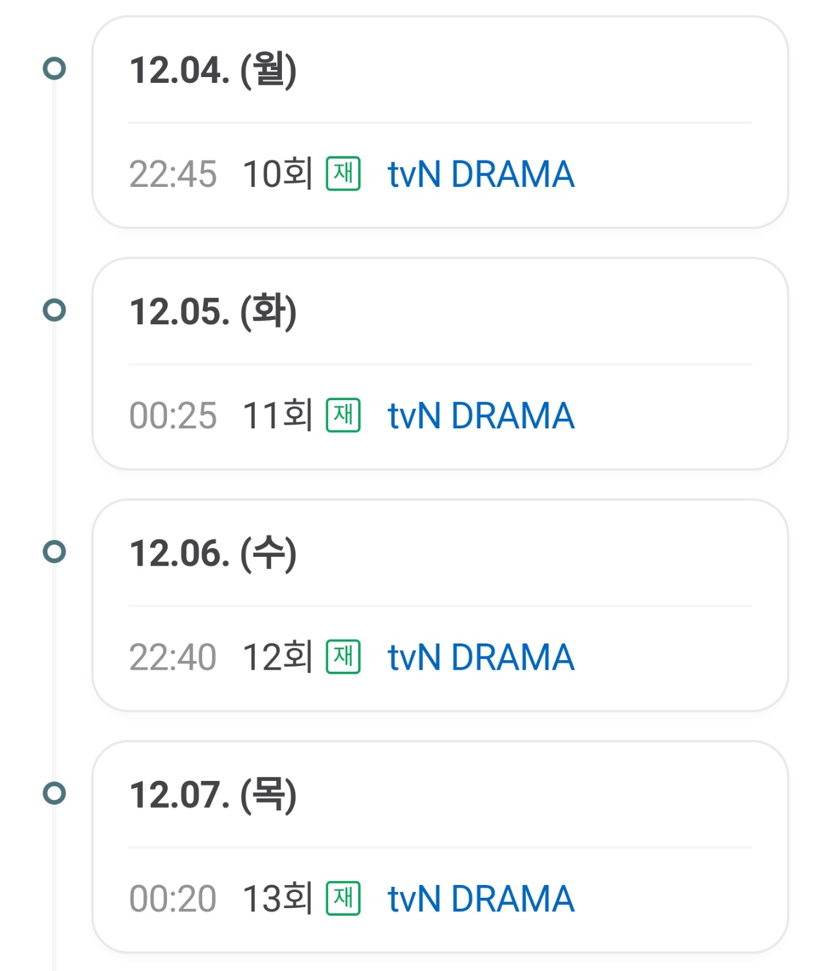Select the 12.07 timeline circle marker
This screenshot has height=971, width=832.
pos(55,793)
